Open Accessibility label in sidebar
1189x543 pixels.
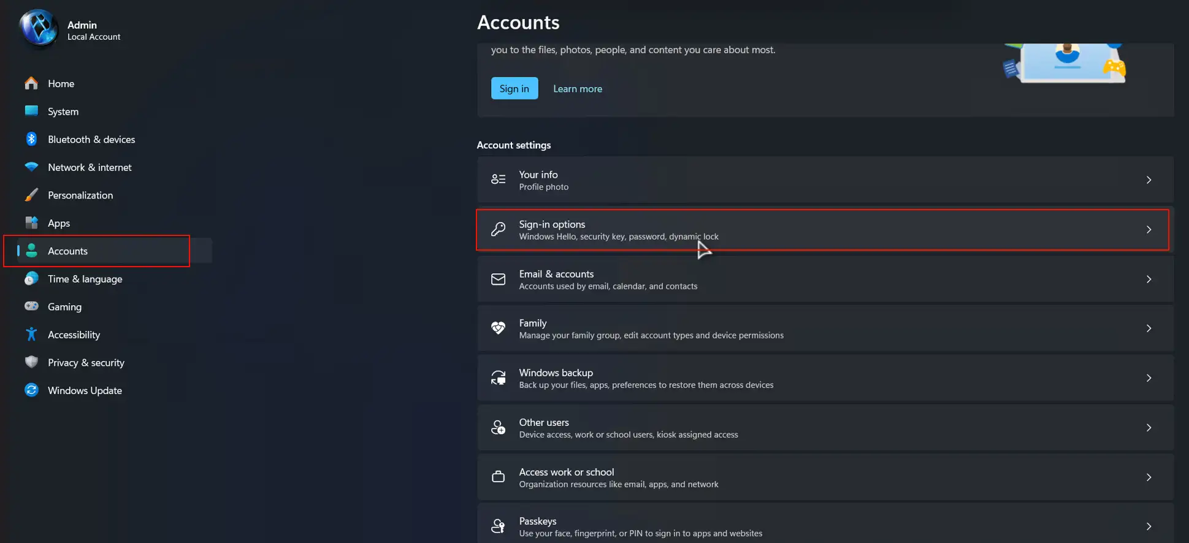pyautogui.click(x=74, y=335)
